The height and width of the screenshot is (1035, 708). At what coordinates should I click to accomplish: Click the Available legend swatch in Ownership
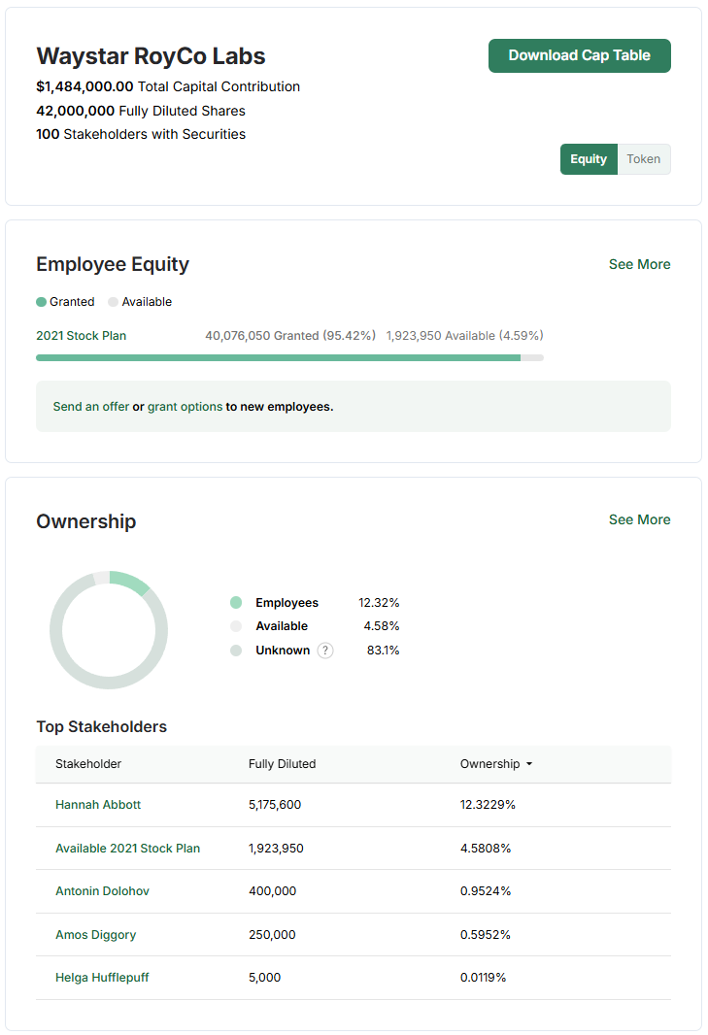tap(236, 625)
